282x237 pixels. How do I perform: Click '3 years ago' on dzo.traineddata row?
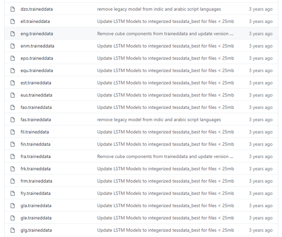click(260, 9)
